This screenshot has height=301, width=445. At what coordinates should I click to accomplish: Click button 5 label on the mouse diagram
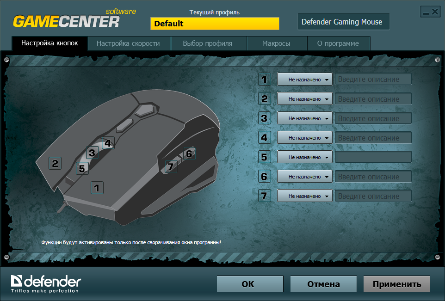[x=82, y=168]
